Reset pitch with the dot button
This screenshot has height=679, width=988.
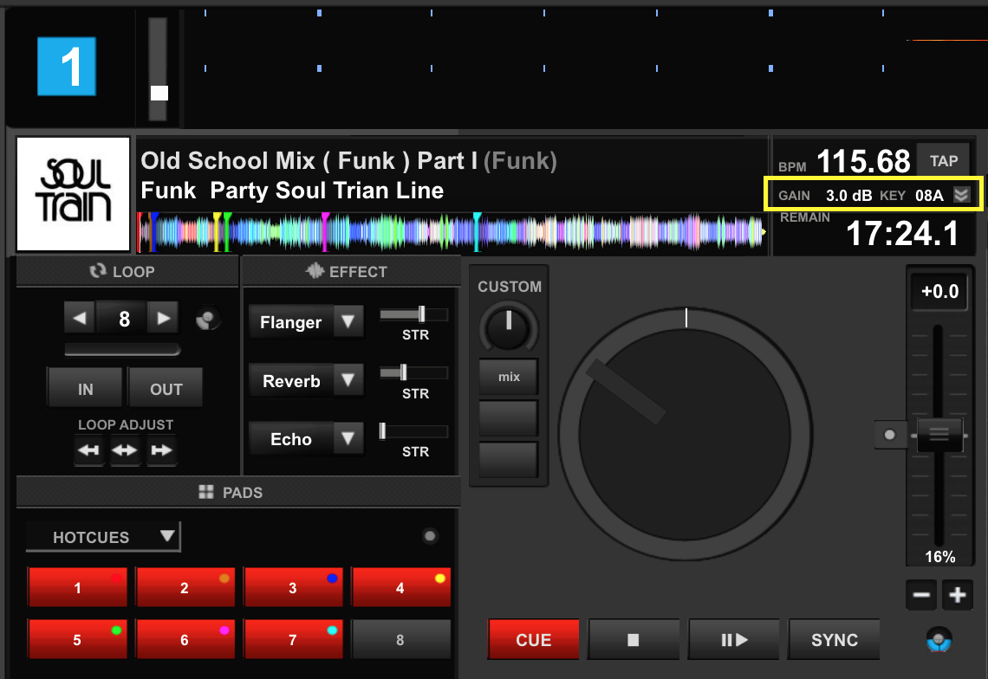point(890,435)
